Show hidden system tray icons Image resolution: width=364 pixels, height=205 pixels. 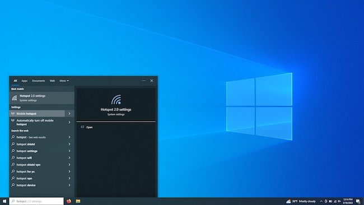click(321, 201)
